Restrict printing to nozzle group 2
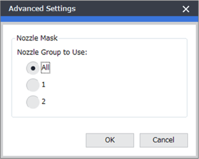This screenshot has width=199, height=159. click(33, 102)
